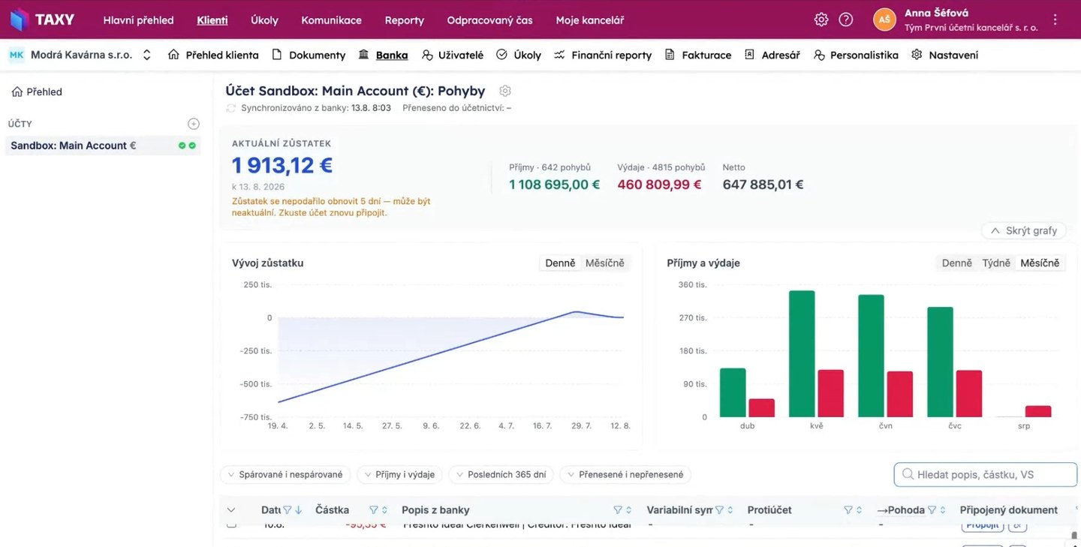Click the expenses total 460 809,99 €
Viewport: 1081px width, 547px height.
click(660, 185)
